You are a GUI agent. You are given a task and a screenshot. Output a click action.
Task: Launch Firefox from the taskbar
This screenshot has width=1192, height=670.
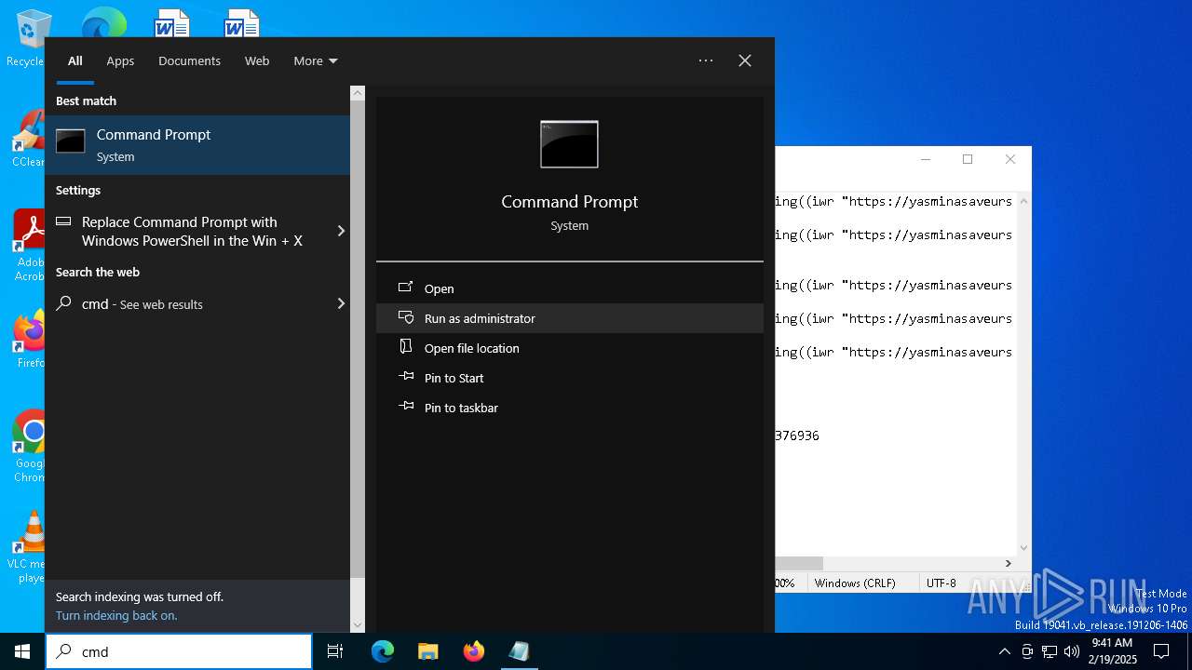pos(473,651)
